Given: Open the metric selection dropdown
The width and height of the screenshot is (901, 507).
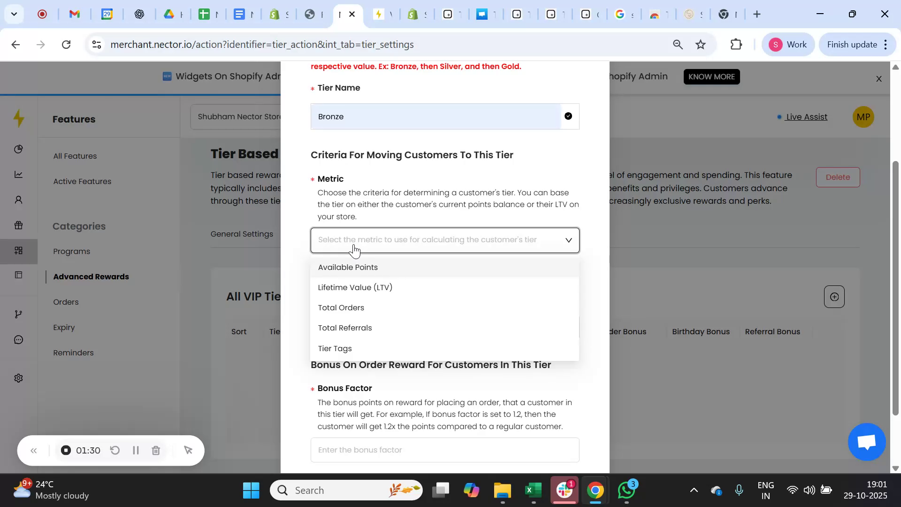Looking at the screenshot, I should (x=445, y=240).
